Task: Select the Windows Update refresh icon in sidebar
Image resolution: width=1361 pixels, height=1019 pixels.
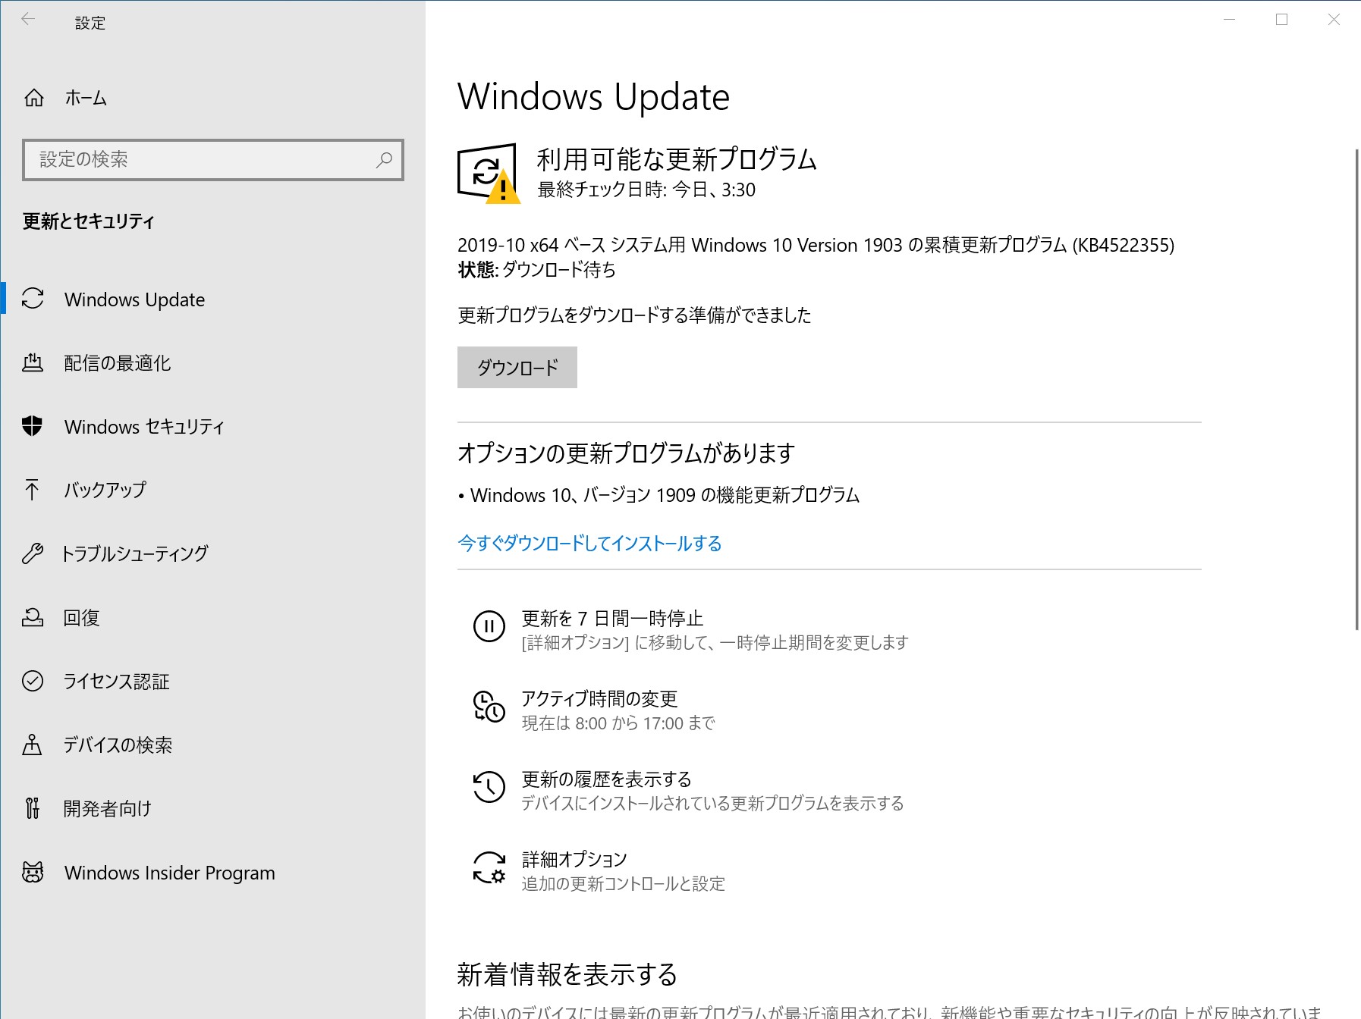Action: tap(33, 299)
